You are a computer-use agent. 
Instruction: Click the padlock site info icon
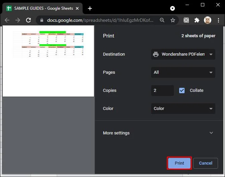[x=42, y=20]
